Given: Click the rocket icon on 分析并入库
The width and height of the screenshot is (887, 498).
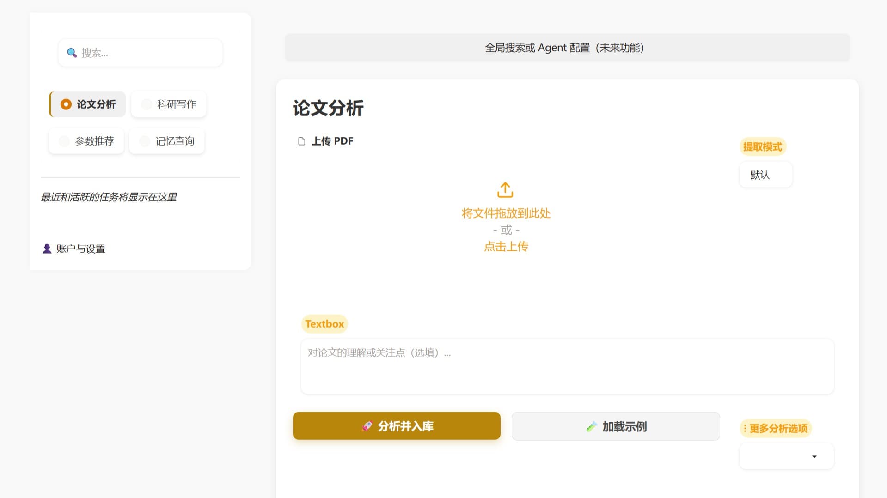Looking at the screenshot, I should 367,426.
